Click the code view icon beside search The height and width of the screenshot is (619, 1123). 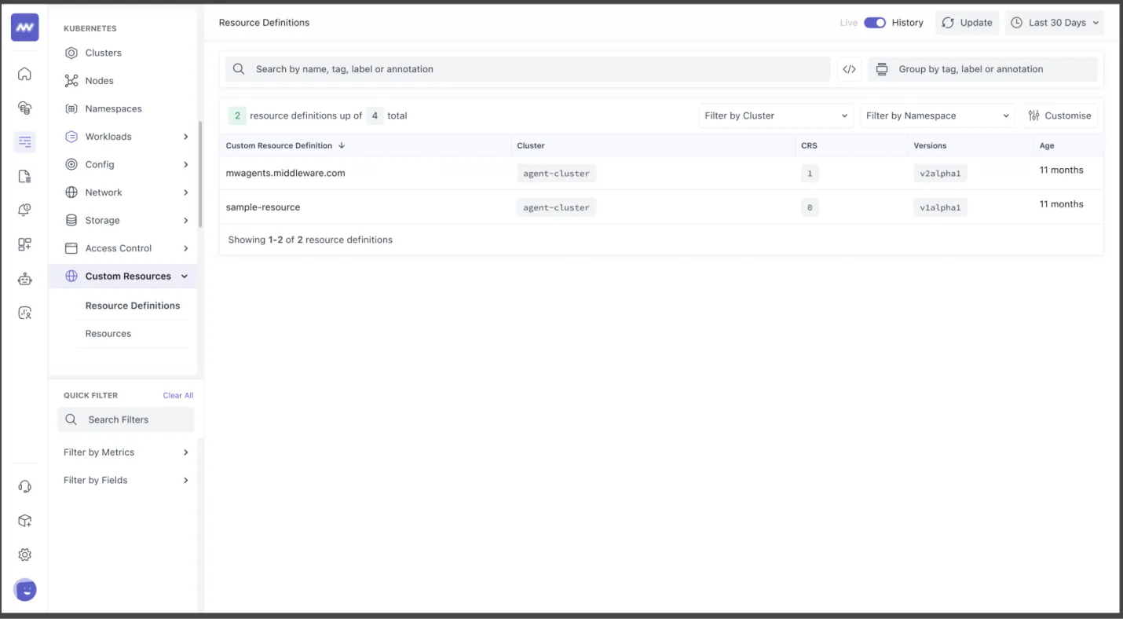[x=849, y=69]
